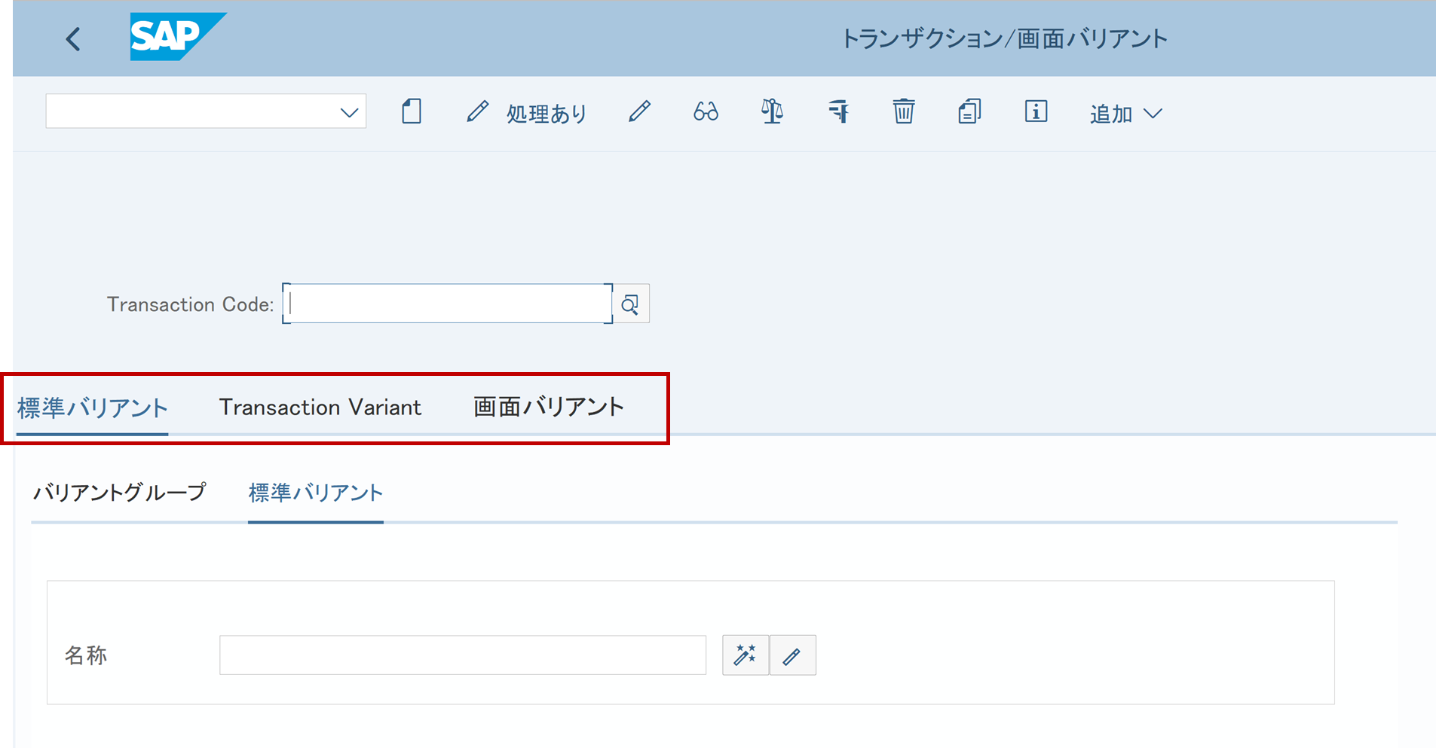
Task: Click the 処理あり edit button
Action: tap(526, 113)
